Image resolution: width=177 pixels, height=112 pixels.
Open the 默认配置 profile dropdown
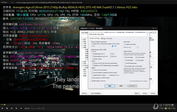pyautogui.click(x=91, y=33)
